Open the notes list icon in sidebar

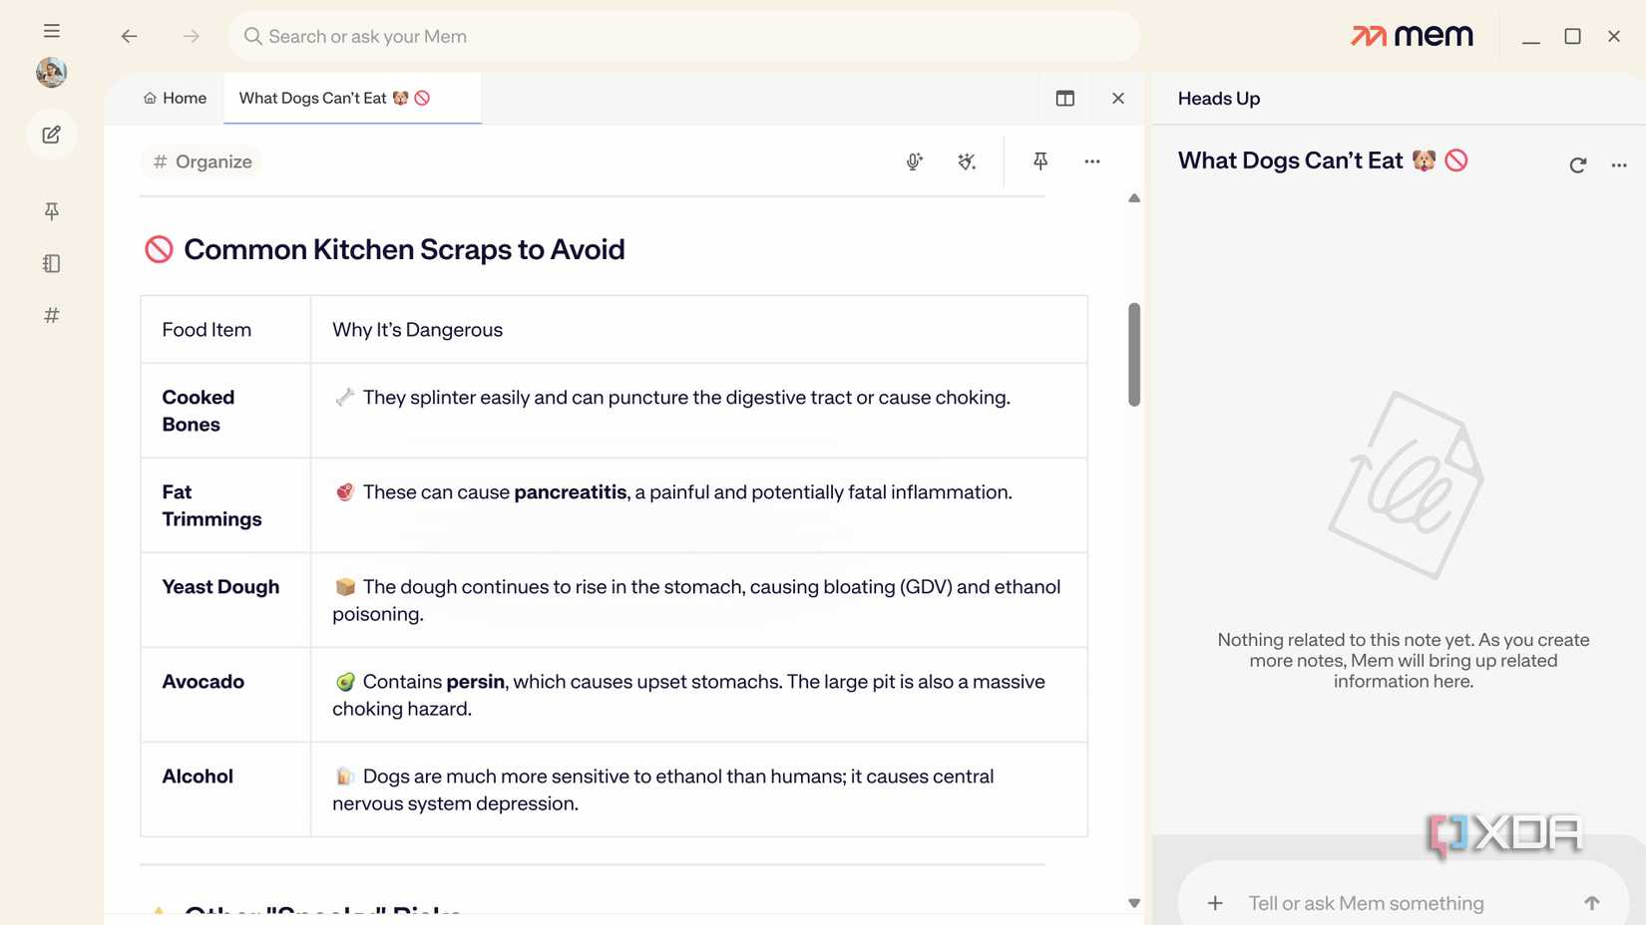click(x=52, y=263)
